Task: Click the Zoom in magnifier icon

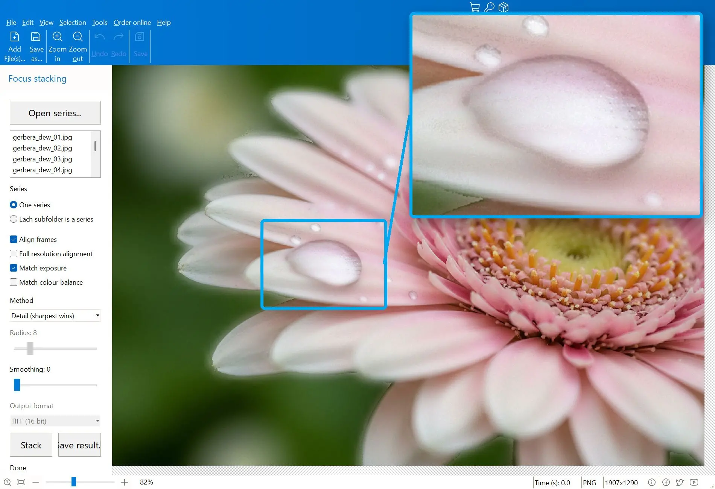Action: [x=58, y=36]
